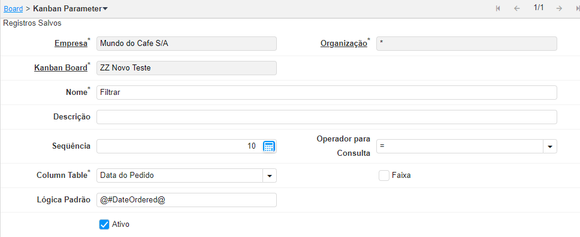The width and height of the screenshot is (580, 237).
Task: Go to previous record arrow
Action: tap(516, 8)
